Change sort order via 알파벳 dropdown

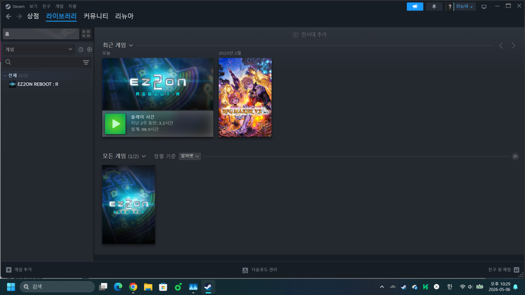tap(190, 156)
